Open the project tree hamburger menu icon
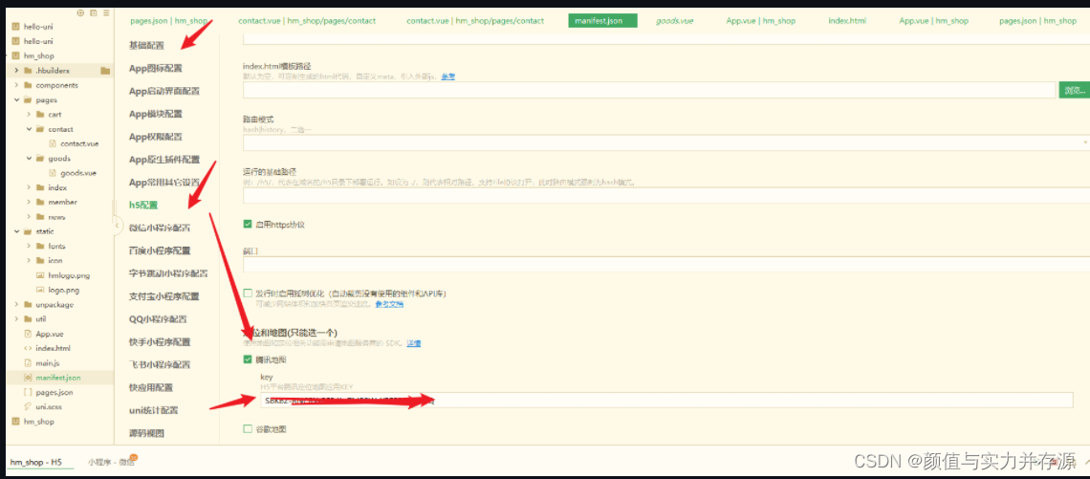Screen dimensions: 1090x479 pyautogui.click(x=106, y=12)
